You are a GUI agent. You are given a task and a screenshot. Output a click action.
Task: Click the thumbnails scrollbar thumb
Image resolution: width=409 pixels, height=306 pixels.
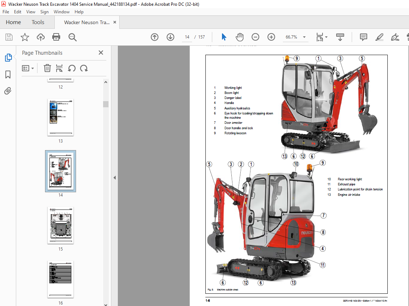[x=106, y=104]
